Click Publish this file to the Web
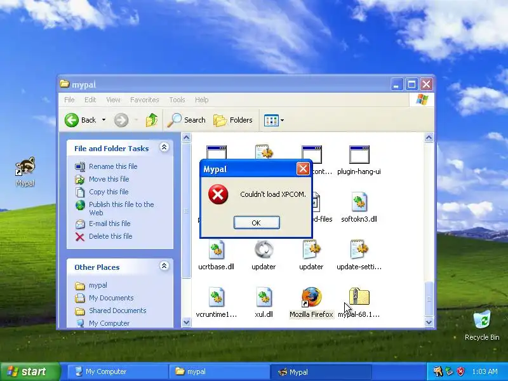 [x=115, y=208]
